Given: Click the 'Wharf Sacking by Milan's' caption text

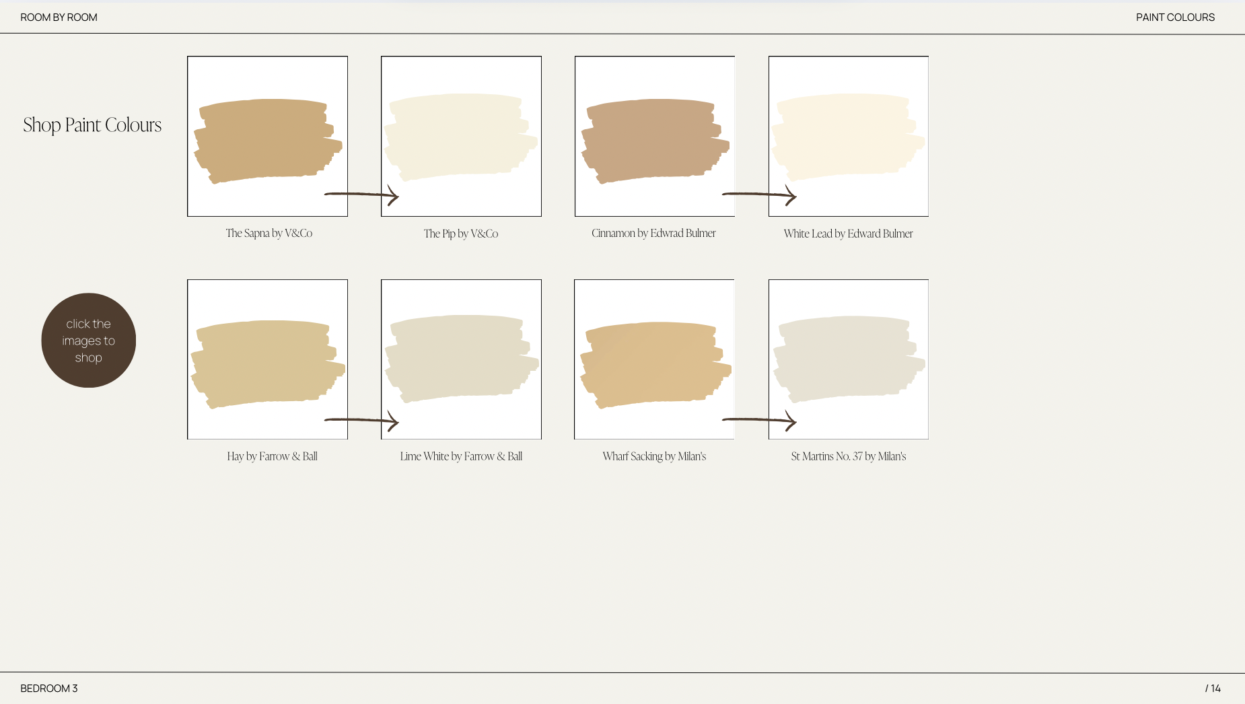Looking at the screenshot, I should [x=654, y=456].
